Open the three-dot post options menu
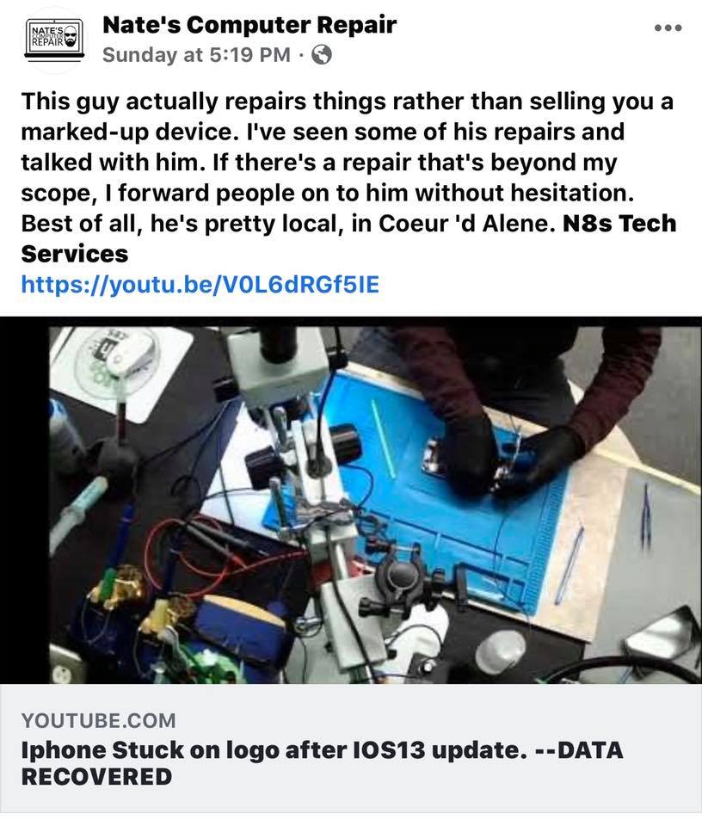This screenshot has width=702, height=826. tap(668, 28)
